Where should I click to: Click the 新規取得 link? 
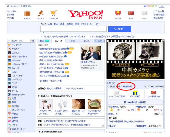[x=127, y=86]
